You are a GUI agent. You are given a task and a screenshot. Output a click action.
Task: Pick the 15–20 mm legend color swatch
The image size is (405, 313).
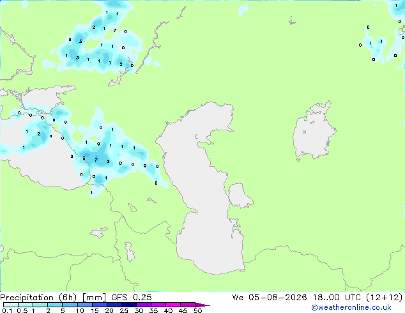point(99,305)
